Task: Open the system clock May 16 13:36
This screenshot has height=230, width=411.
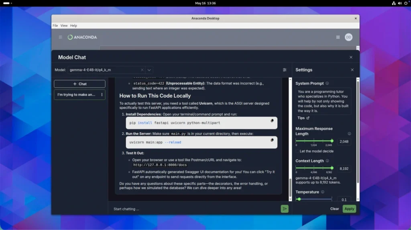Action: (205, 3)
